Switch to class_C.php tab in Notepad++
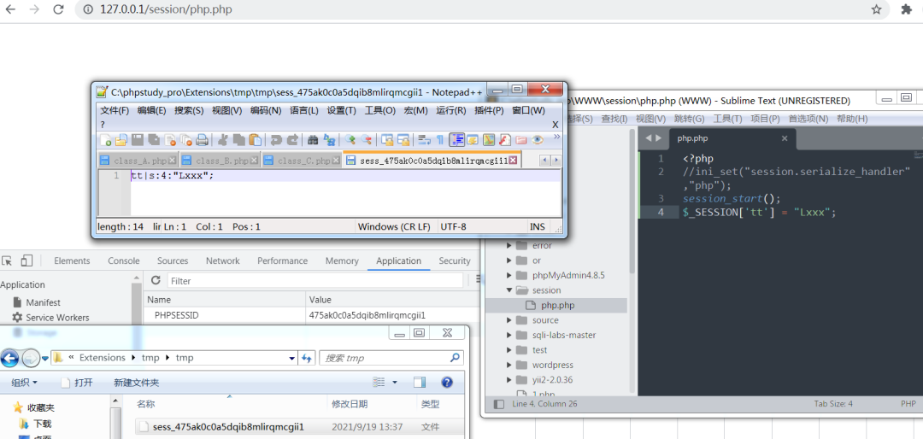The height and width of the screenshot is (439, 923). (303, 161)
